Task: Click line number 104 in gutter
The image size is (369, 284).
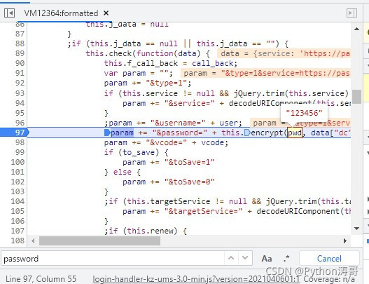Action: (18, 201)
